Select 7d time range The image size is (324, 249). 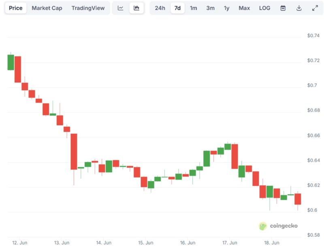[x=177, y=8]
